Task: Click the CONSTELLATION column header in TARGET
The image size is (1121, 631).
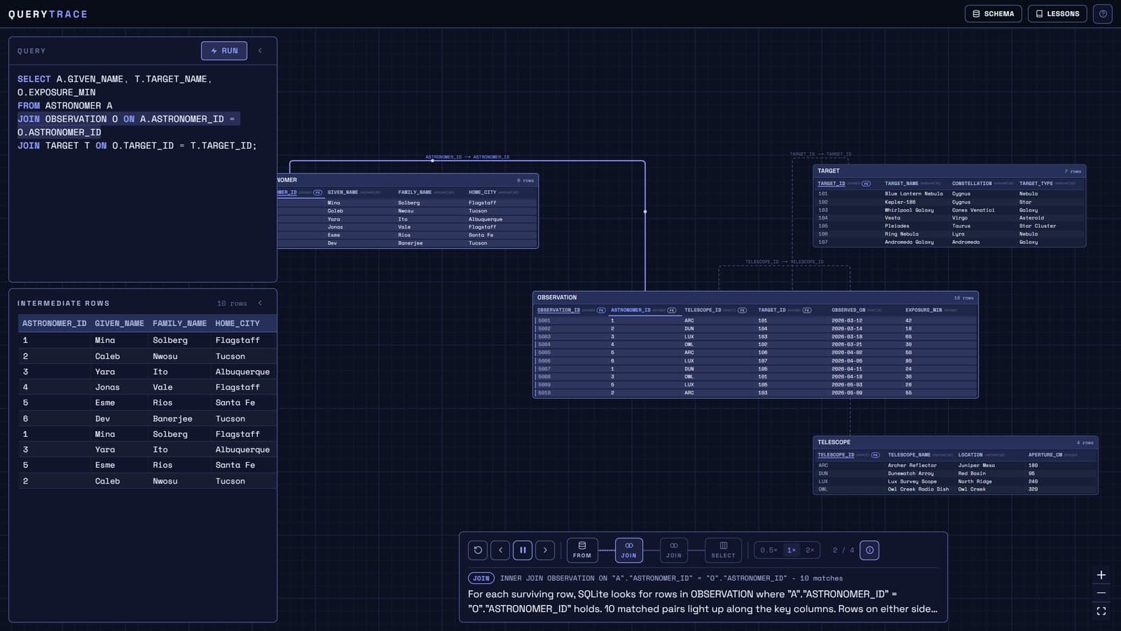Action: tap(972, 184)
